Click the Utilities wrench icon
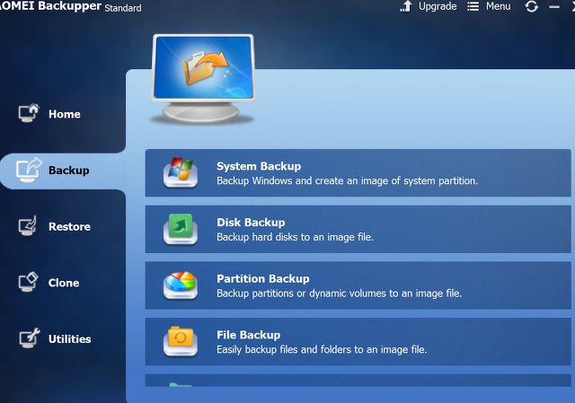575x403 pixels. (x=30, y=337)
